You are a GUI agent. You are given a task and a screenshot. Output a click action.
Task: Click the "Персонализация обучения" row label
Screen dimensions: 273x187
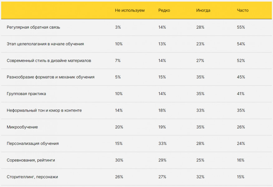tap(33, 144)
